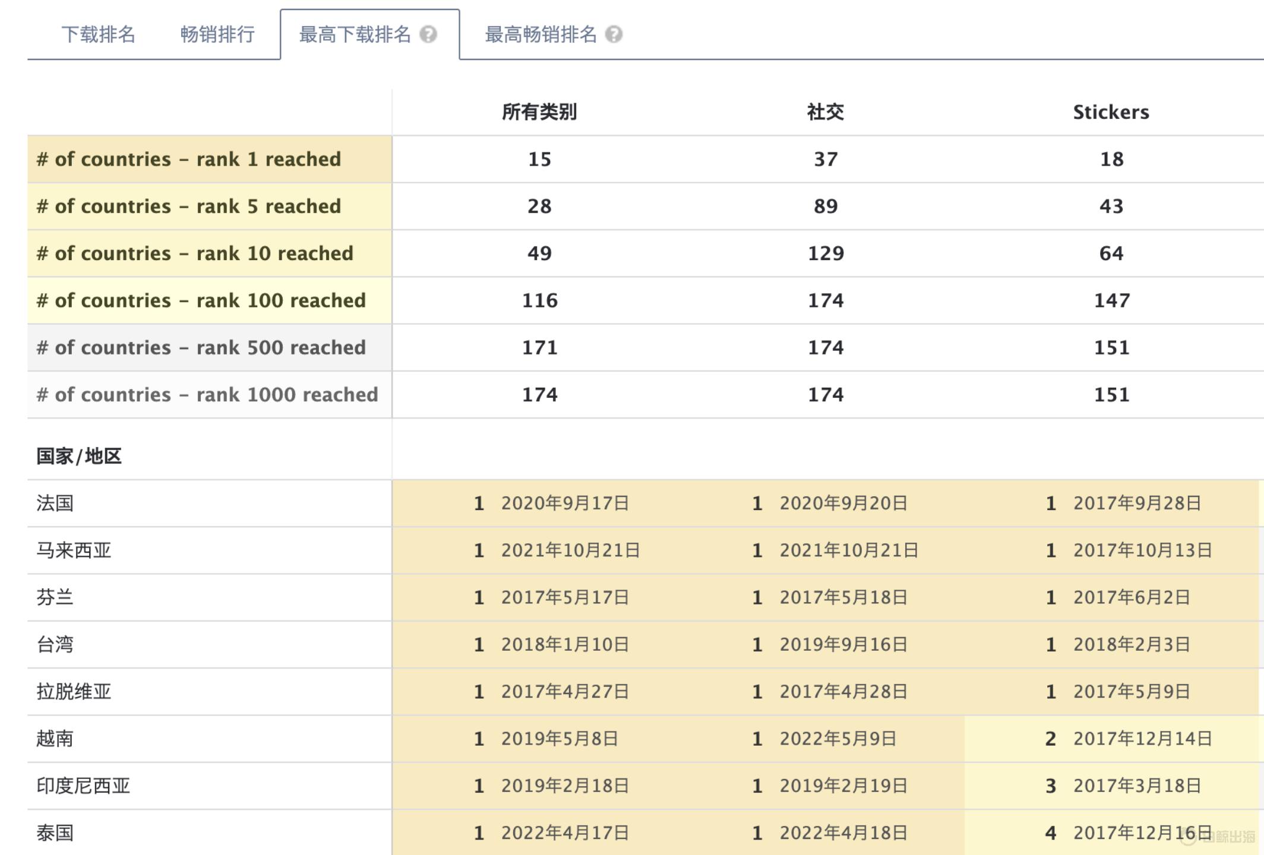Click the 社交 column header

point(825,112)
